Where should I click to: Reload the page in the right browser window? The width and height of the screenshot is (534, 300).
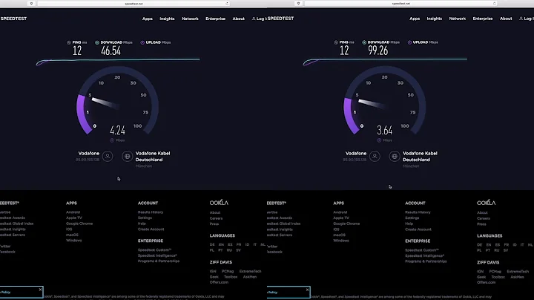pos(495,4)
